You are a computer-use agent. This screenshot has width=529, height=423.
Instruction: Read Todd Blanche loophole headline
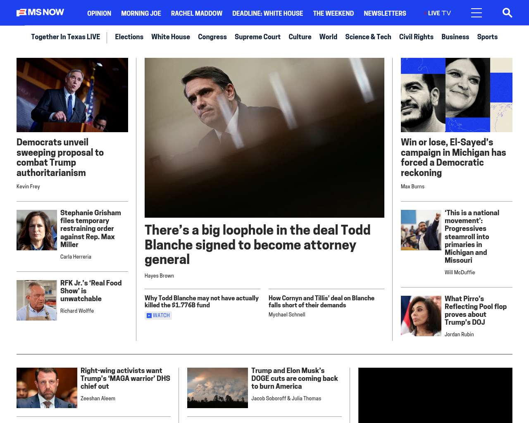257,245
